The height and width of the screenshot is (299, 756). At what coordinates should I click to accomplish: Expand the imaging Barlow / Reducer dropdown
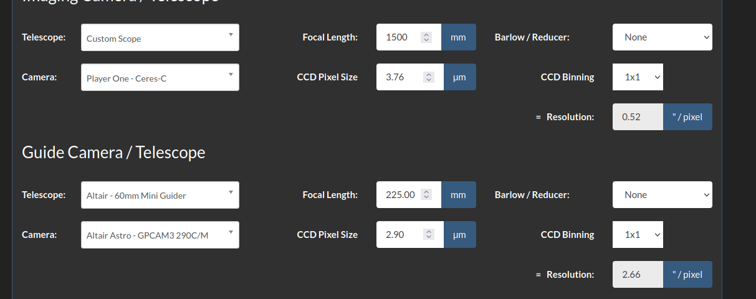[662, 37]
